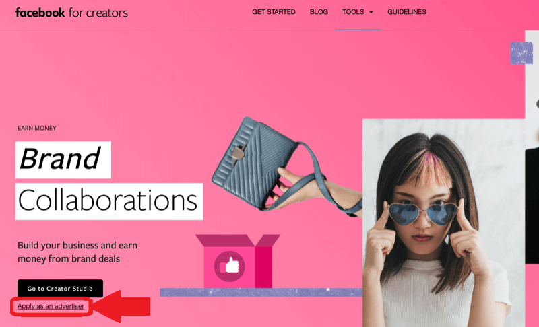Expand the caret arrow beside TOOLS

(371, 12)
